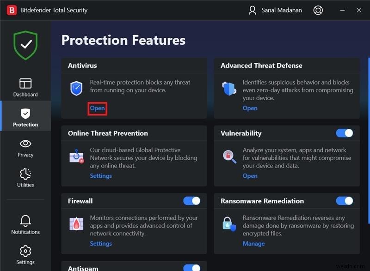Select the Advanced Threat Defense icon
Screen dimensions: 370x271
coord(229,89)
